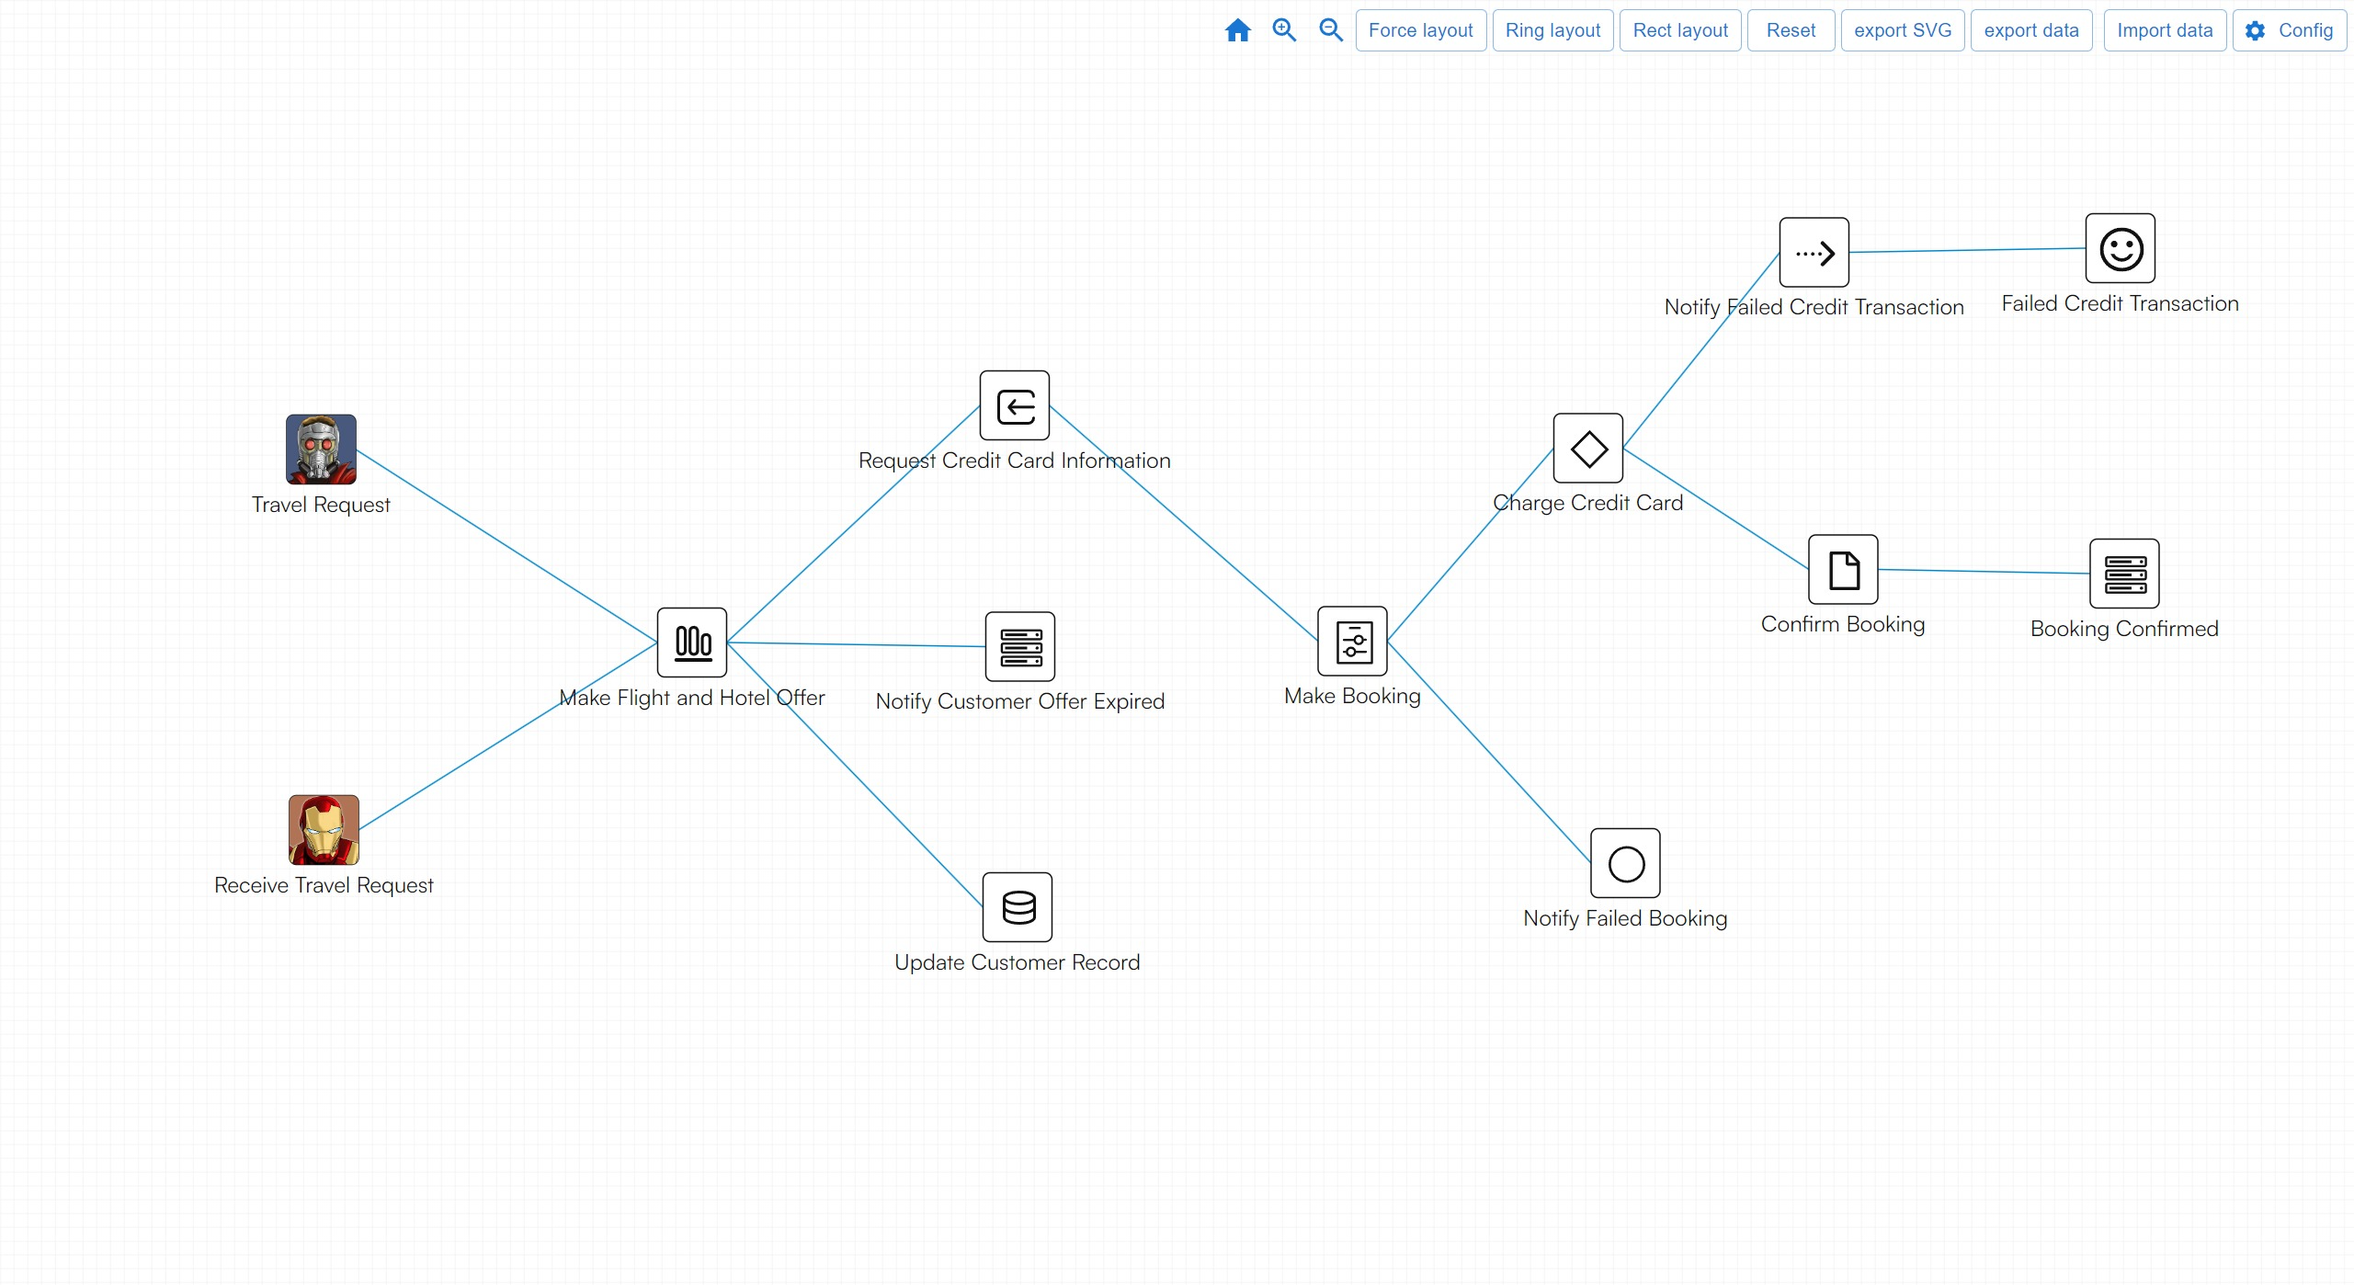This screenshot has height=1285, width=2354.
Task: Click the Update Customer Record database icon
Action: [x=1018, y=907]
